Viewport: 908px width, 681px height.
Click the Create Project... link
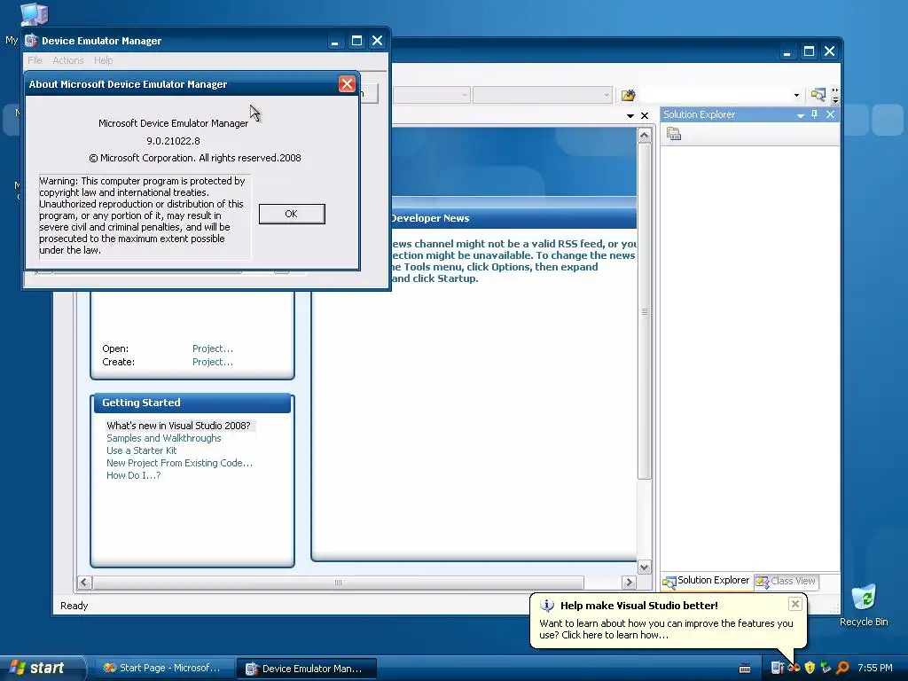pyautogui.click(x=213, y=362)
